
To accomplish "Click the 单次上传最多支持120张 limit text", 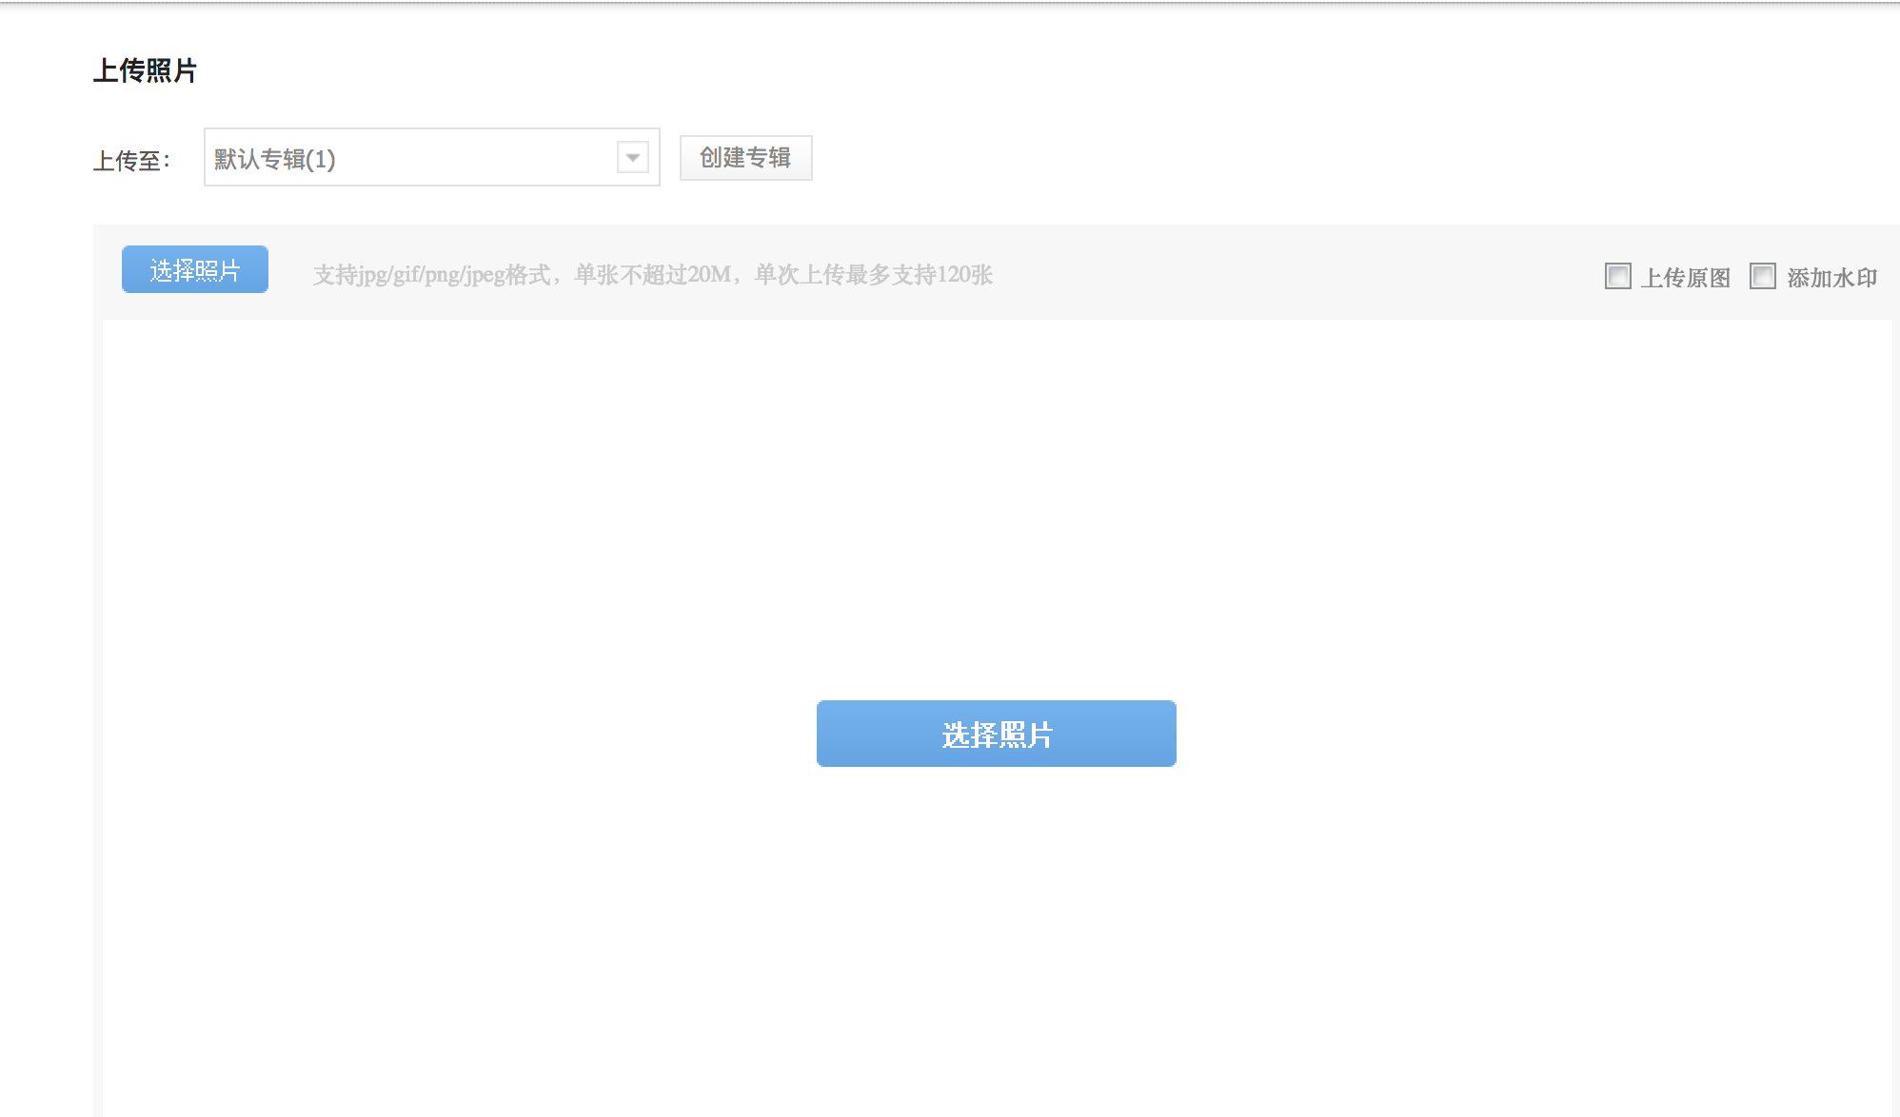I will coord(873,275).
